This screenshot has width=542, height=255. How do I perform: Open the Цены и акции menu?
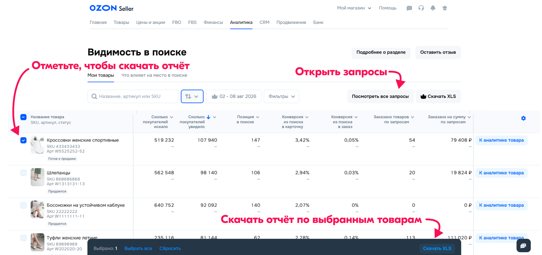point(151,22)
